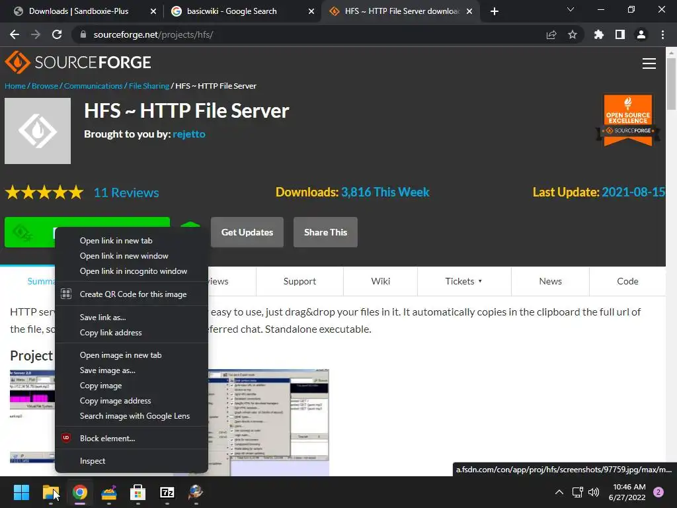
Task: Click the Communications breadcrumb link
Action: pyautogui.click(x=93, y=85)
